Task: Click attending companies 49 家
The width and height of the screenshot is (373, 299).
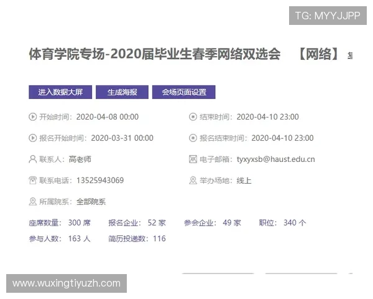Action: (x=232, y=223)
